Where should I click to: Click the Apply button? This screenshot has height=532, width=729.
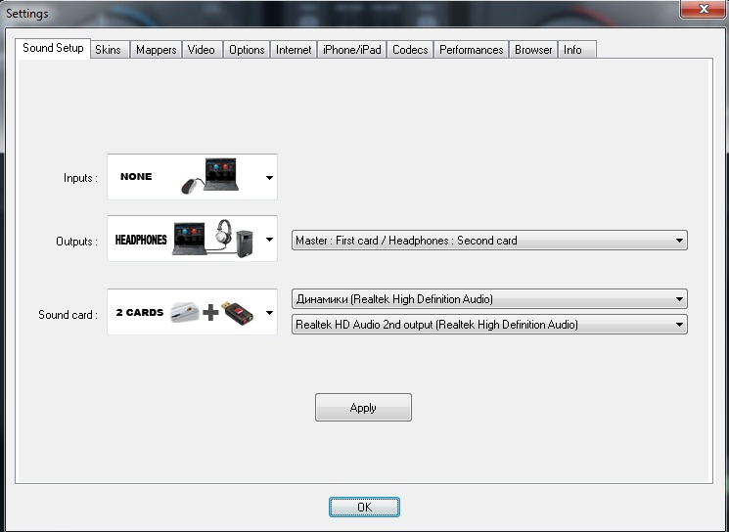pos(363,408)
